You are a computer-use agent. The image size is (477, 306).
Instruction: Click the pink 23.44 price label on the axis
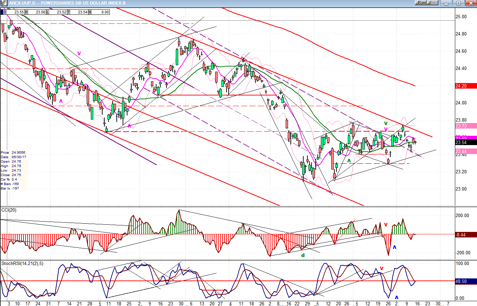point(466,151)
